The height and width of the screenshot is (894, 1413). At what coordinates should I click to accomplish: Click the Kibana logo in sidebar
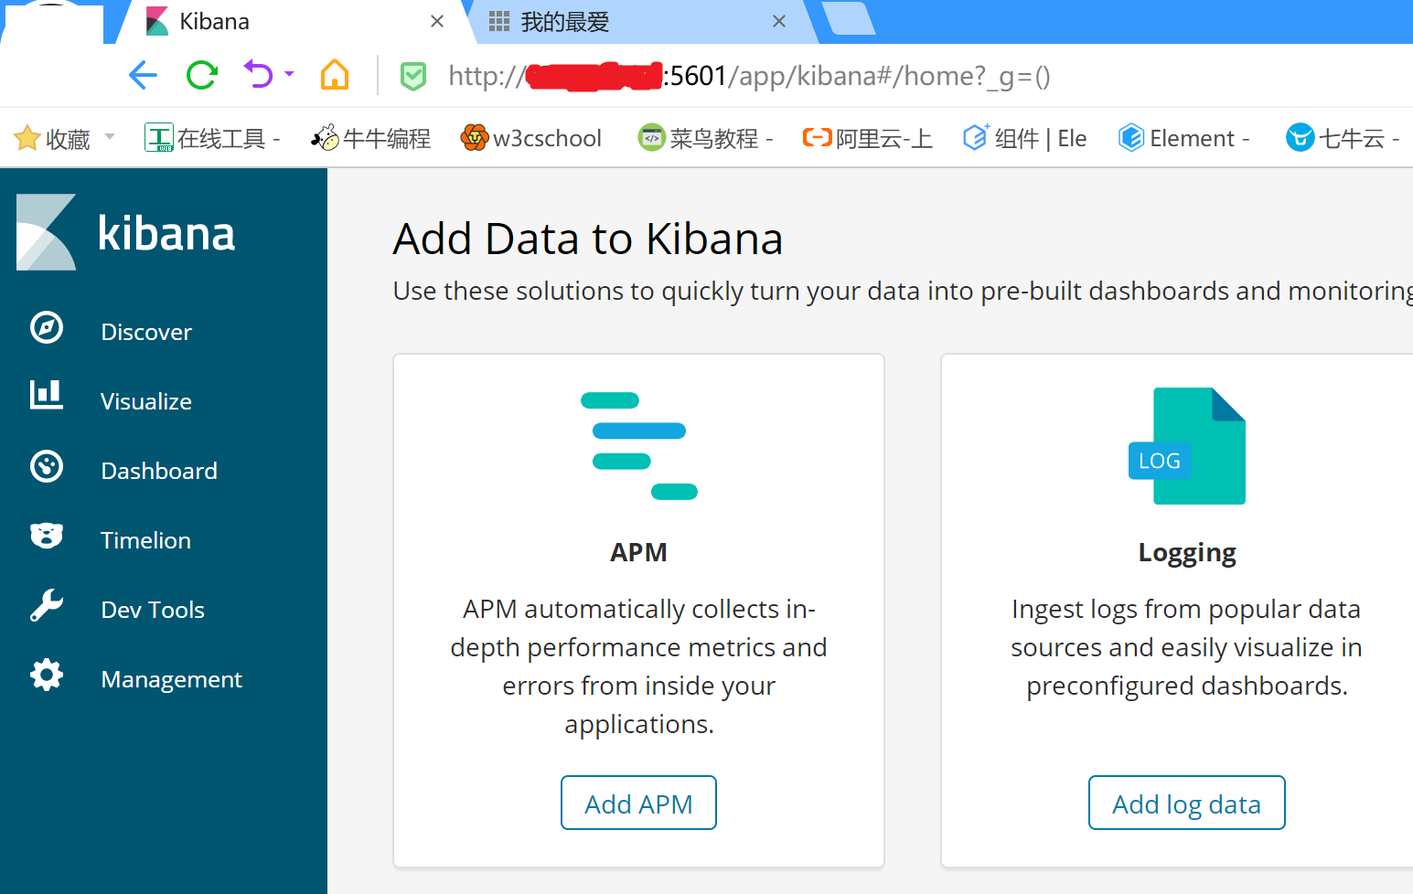[x=125, y=233]
